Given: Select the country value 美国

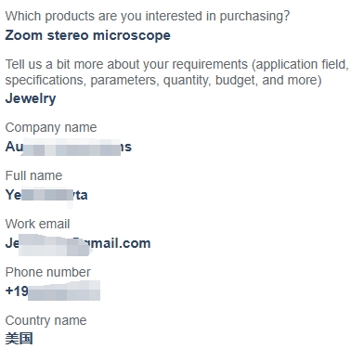Looking at the screenshot, I should click(x=19, y=339).
